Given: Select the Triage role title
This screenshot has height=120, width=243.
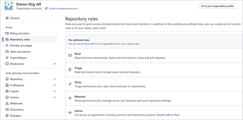Looking at the screenshot, I should click(x=78, y=68).
